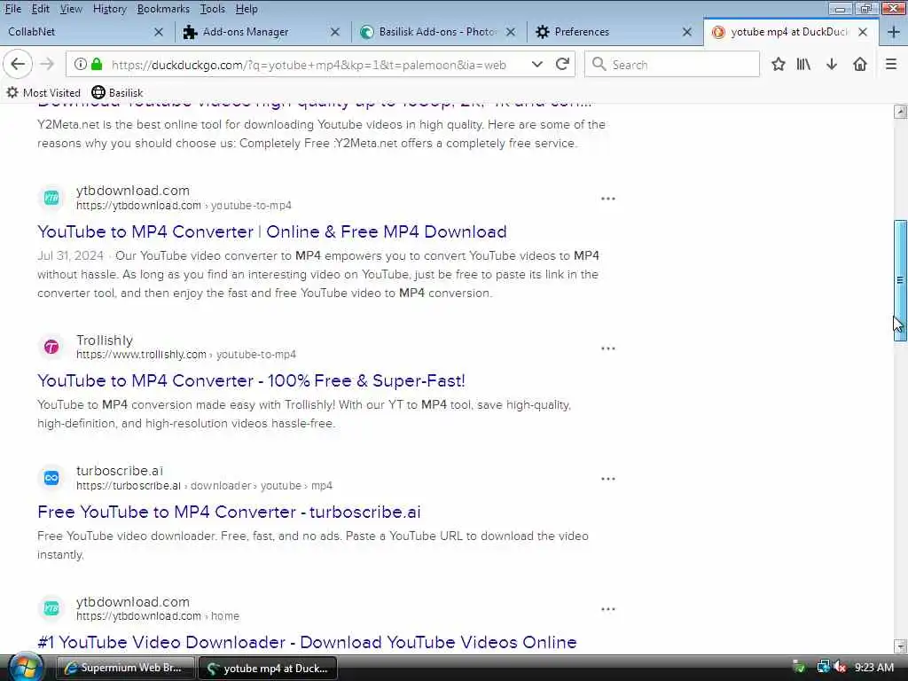Click the Trollishly site name
The image size is (908, 681).
point(105,340)
